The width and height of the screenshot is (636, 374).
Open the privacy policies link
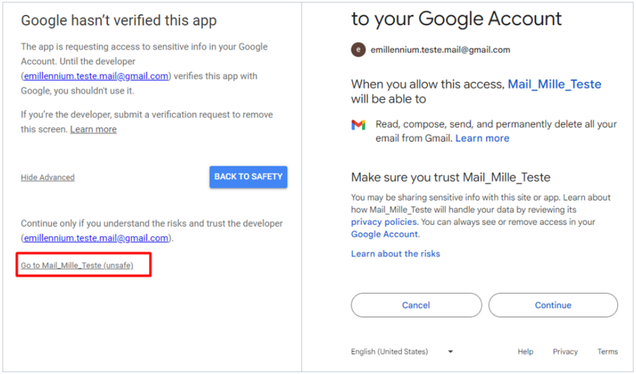(x=383, y=222)
